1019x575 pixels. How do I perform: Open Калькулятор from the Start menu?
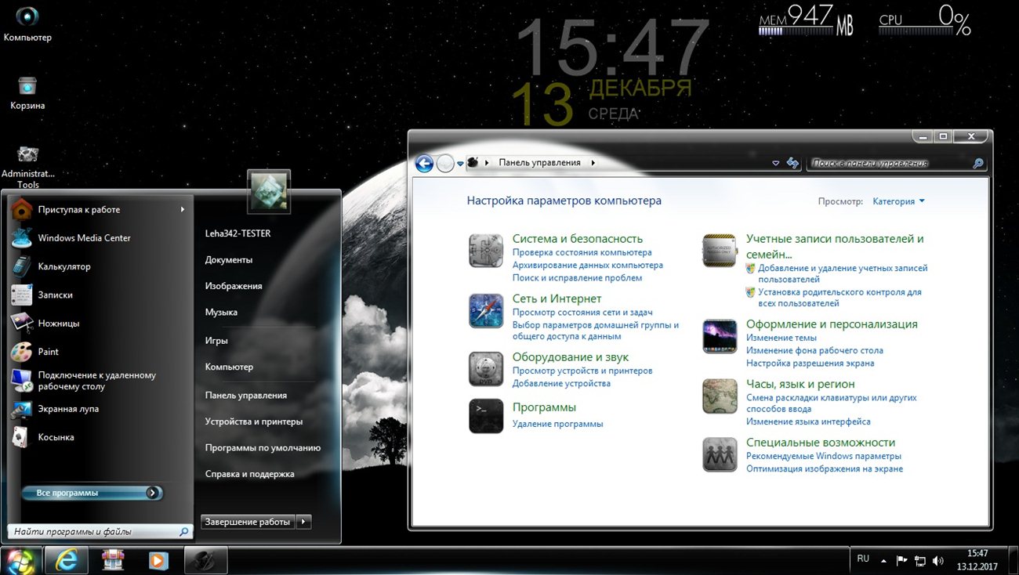(64, 266)
